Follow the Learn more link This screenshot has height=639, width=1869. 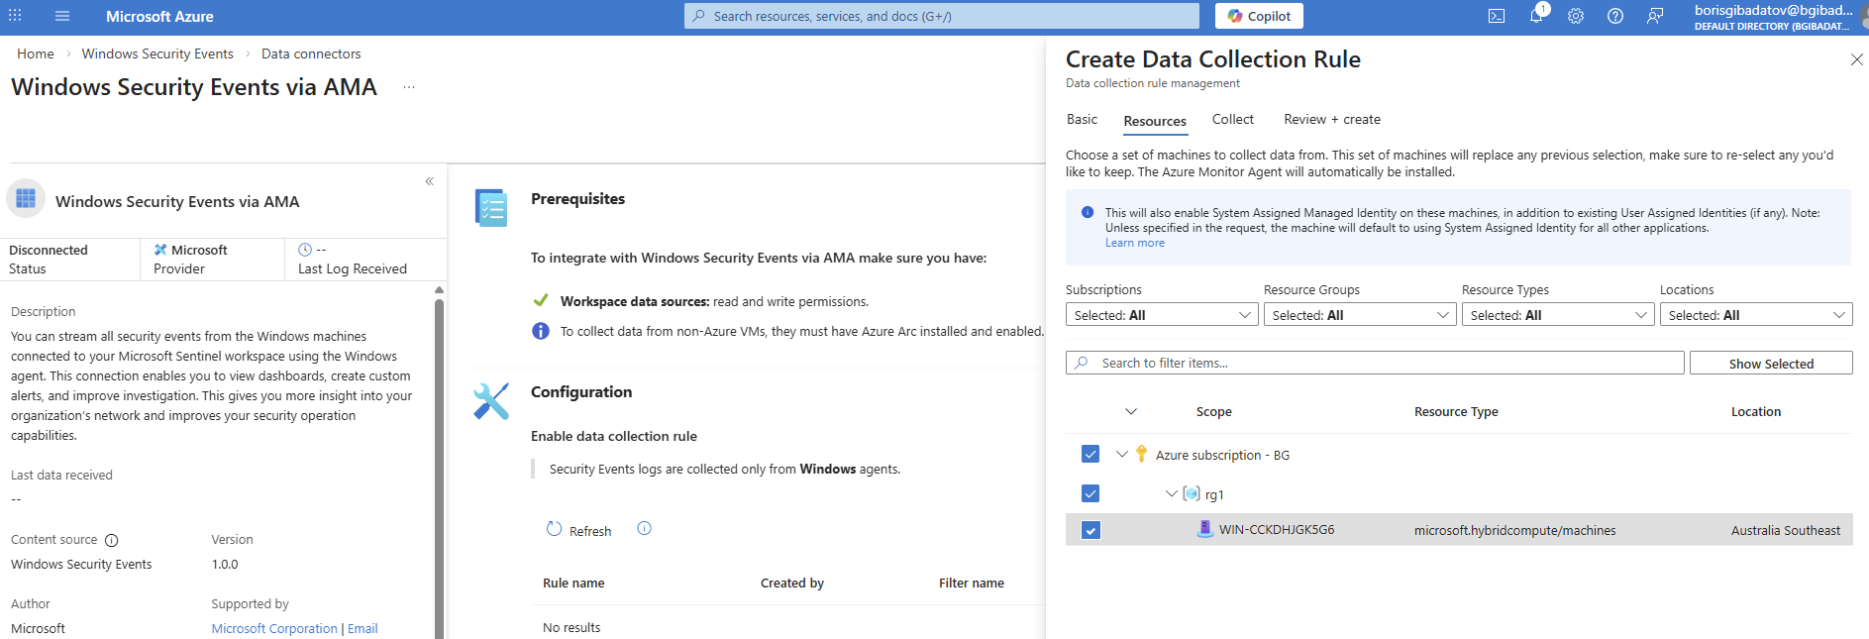coord(1134,244)
